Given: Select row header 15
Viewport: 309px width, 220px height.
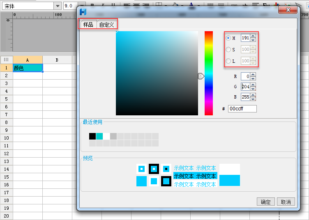Looking at the screenshot, I should click(x=6, y=177).
